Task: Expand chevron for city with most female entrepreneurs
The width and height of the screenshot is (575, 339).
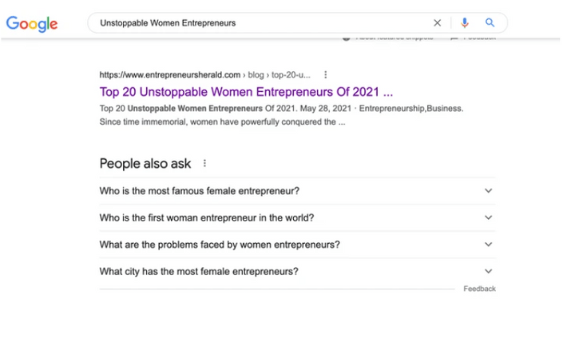Action: (489, 272)
